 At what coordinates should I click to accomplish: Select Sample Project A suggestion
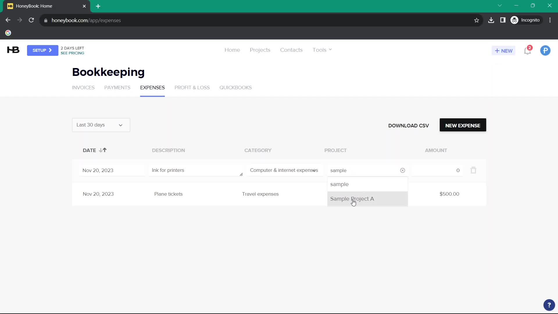[367, 199]
